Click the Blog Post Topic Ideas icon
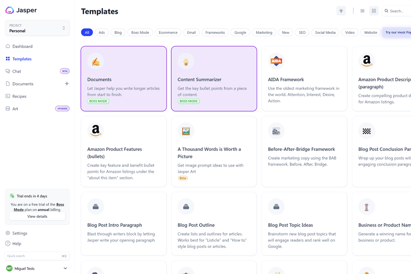Image resolution: width=411 pixels, height=274 pixels. coord(276,207)
